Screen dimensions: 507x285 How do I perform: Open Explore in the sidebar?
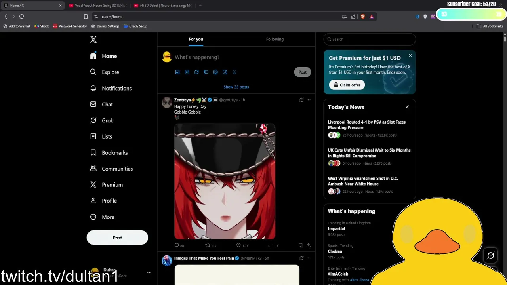tap(105, 72)
